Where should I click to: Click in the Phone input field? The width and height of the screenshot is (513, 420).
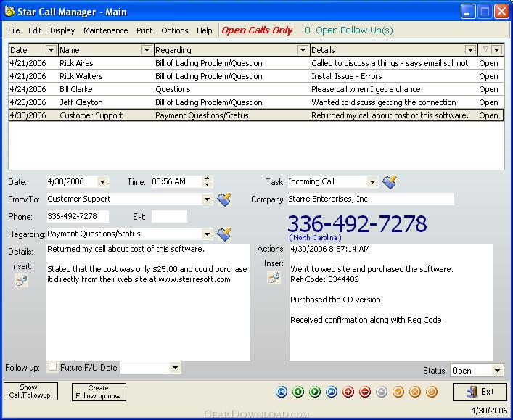[x=78, y=217]
